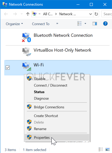Screen dimensions: 112x153
Task: Select the VirtualBox Host-Only Network adapter icon
Action: coord(26,52)
